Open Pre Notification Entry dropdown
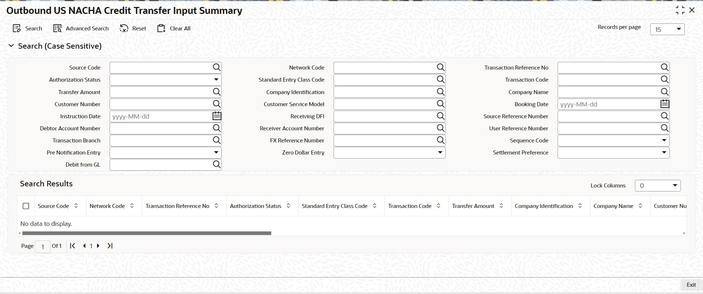 [x=216, y=152]
